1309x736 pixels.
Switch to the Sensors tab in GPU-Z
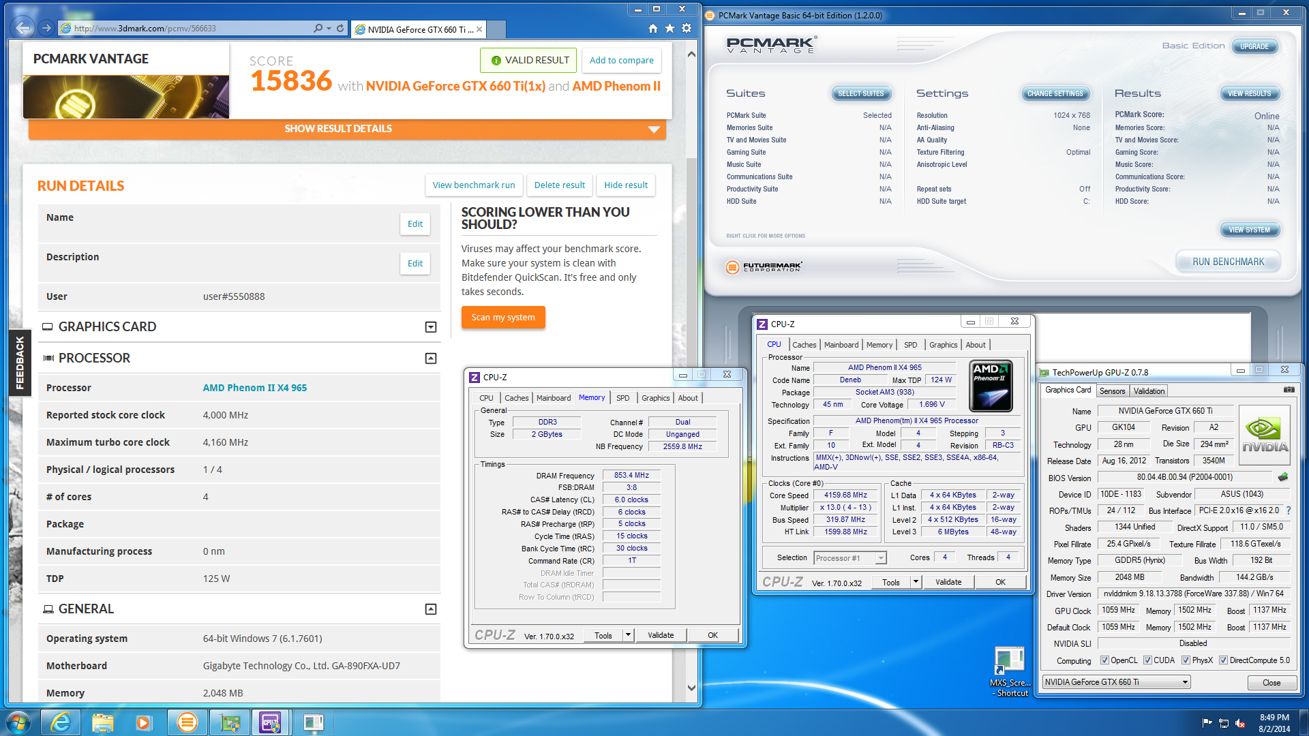1112,391
